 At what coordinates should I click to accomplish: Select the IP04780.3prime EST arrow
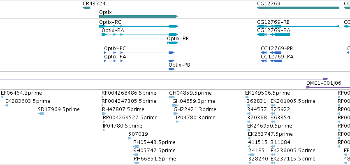(x=177, y=122)
